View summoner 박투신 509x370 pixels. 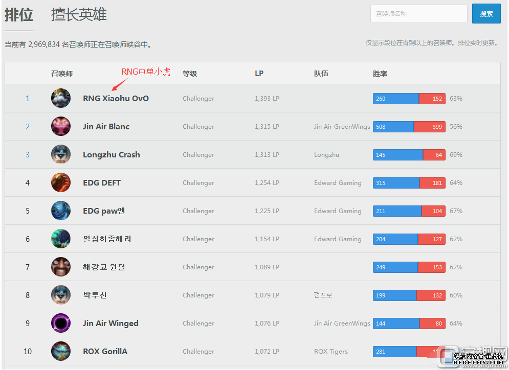coord(95,295)
